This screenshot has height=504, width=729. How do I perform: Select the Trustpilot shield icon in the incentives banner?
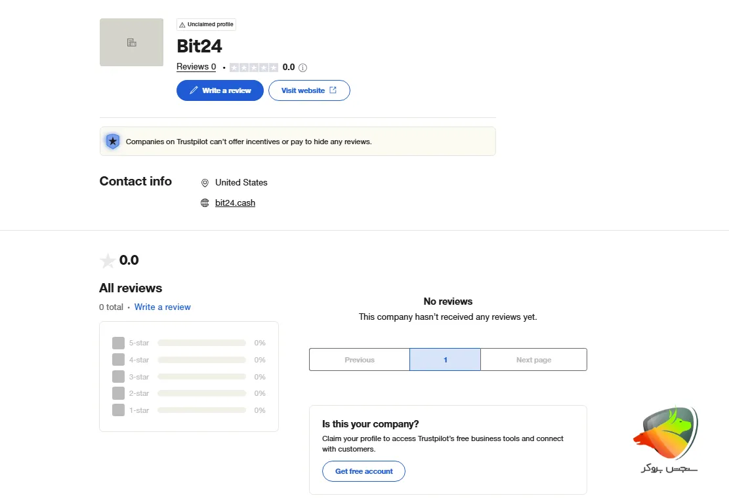tap(112, 141)
